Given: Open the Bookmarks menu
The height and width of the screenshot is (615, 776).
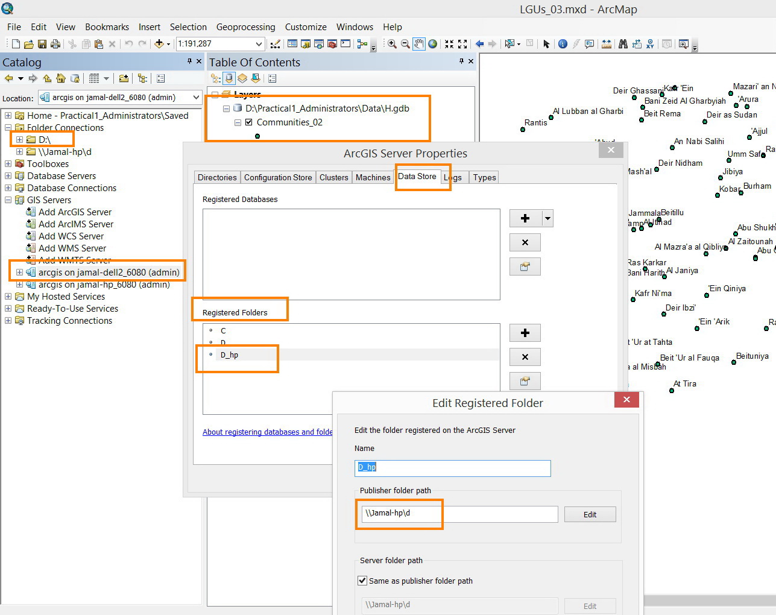Looking at the screenshot, I should pos(107,27).
